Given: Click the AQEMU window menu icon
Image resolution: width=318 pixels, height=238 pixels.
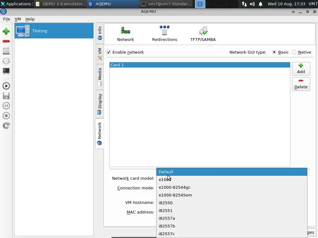Looking at the screenshot, I should pyautogui.click(x=3, y=12).
